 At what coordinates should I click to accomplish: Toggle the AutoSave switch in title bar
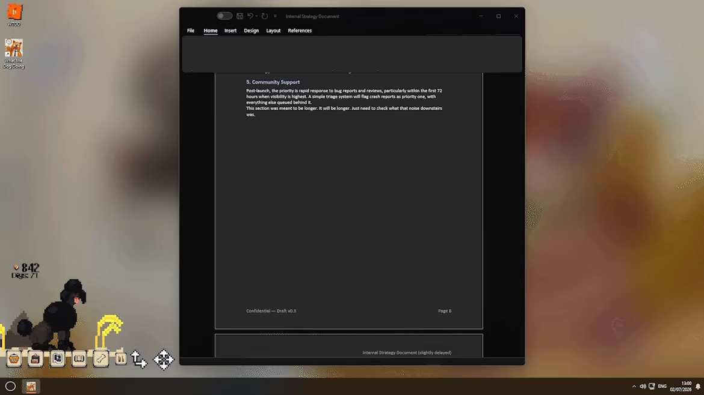pos(224,16)
